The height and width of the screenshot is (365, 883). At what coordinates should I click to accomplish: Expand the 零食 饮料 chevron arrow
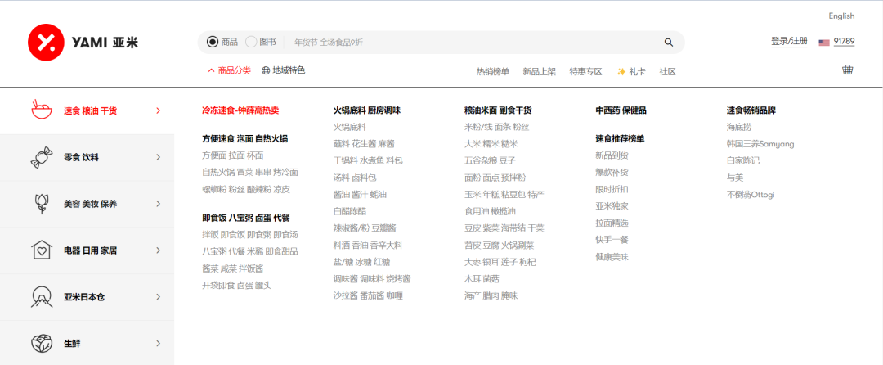pos(158,157)
